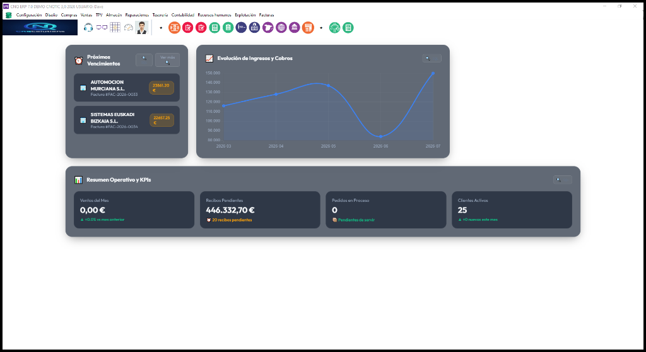Open the Recursos humanos menu
646x352 pixels.
click(x=214, y=15)
